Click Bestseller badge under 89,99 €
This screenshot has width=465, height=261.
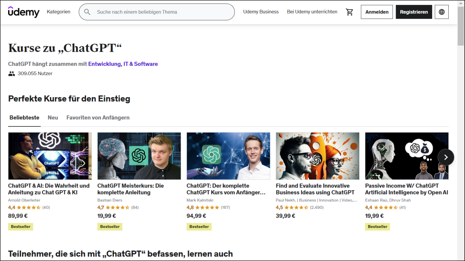pos(21,227)
